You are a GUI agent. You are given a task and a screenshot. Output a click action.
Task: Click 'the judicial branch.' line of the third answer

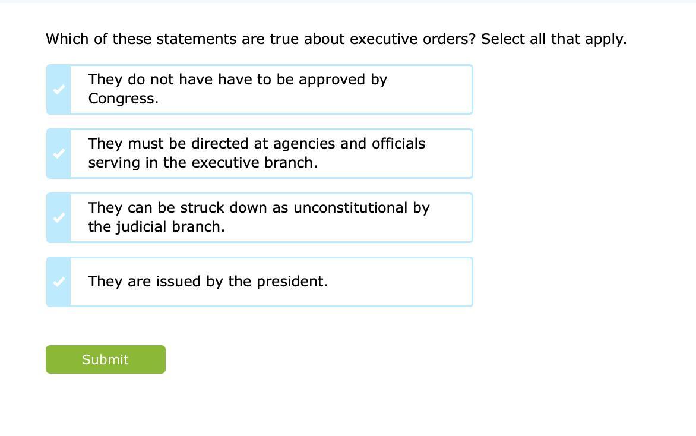pos(156,227)
